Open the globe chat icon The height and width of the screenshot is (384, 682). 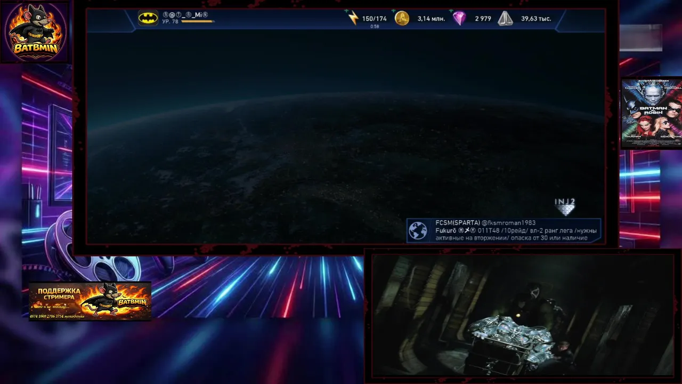(418, 230)
